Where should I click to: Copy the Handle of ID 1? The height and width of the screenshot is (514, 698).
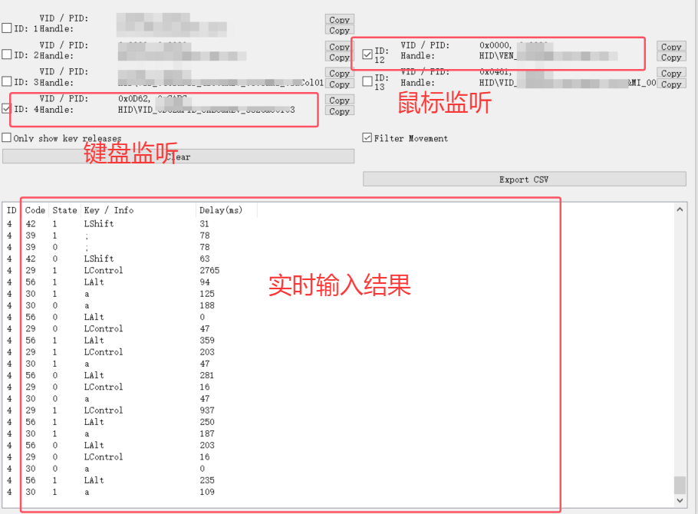340,30
